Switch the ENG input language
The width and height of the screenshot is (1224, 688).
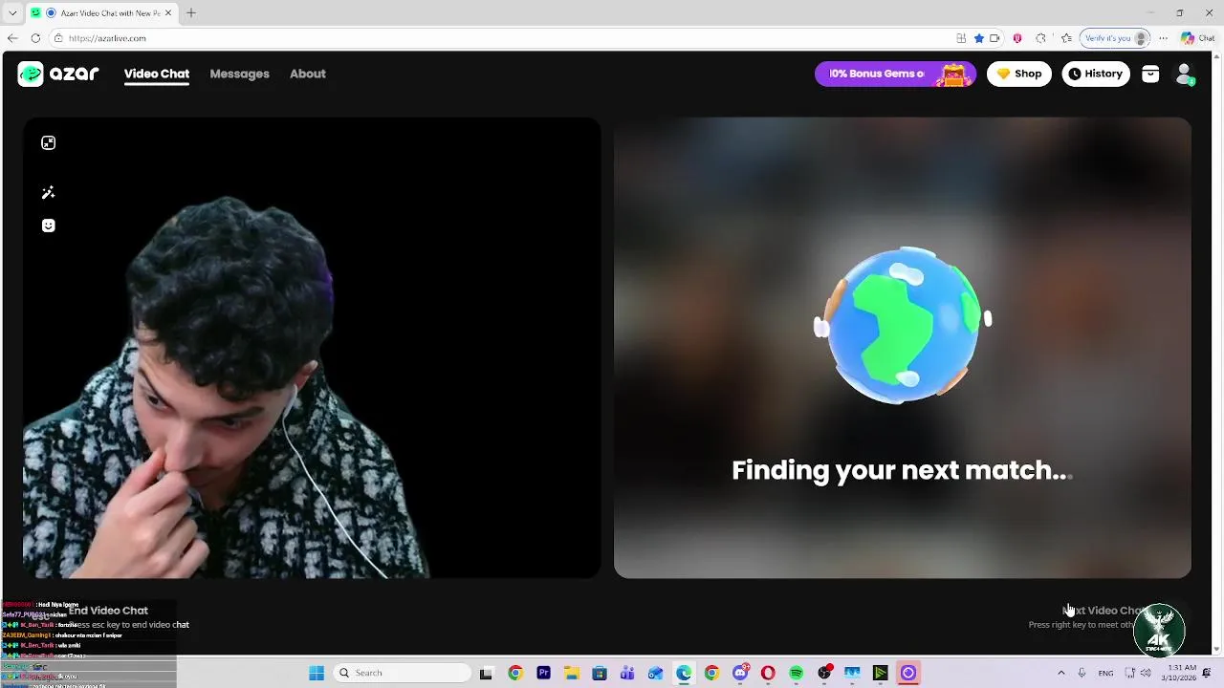click(1105, 673)
